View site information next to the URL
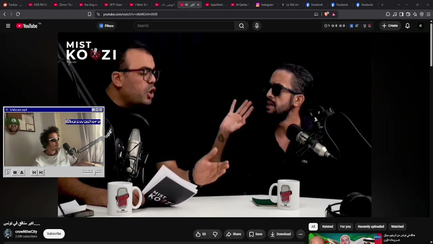This screenshot has height=244, width=433. [98, 14]
